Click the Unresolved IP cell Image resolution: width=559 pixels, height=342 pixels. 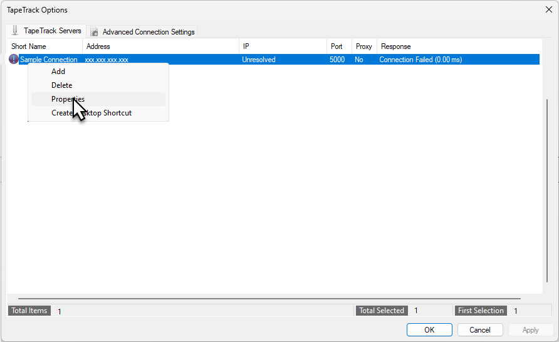tap(259, 60)
